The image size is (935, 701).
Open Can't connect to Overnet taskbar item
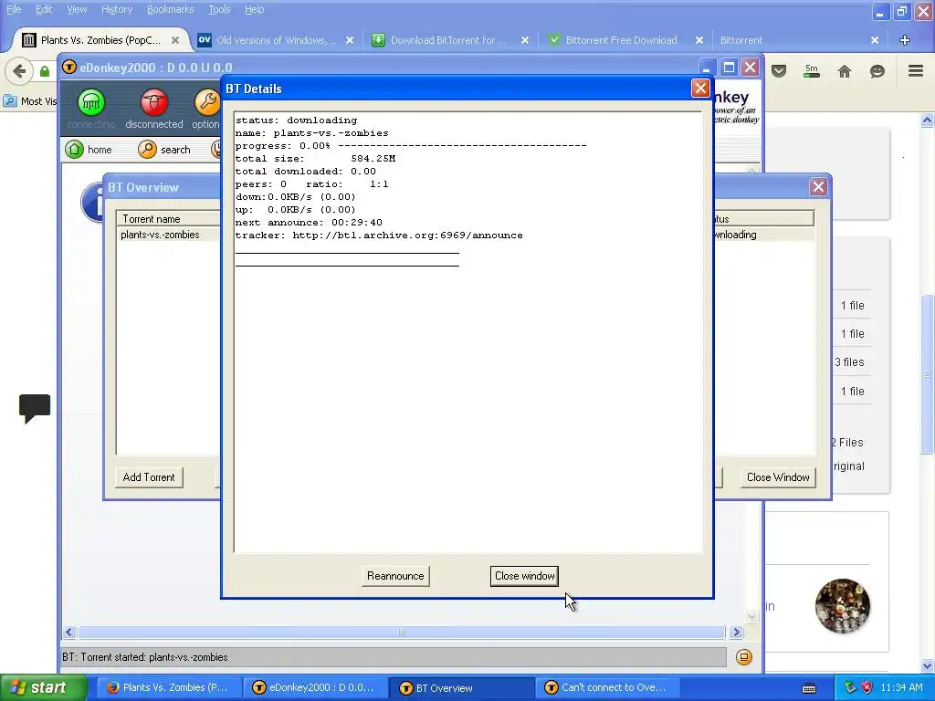click(x=605, y=688)
